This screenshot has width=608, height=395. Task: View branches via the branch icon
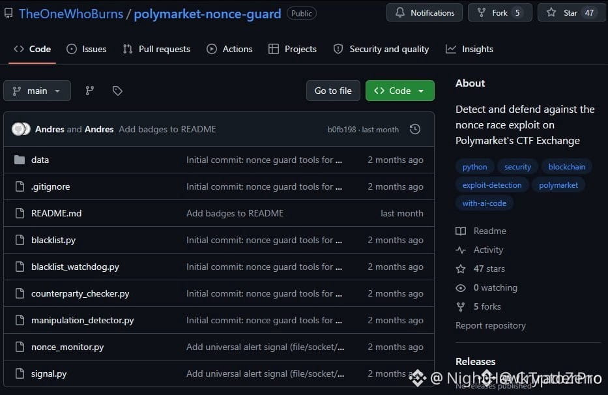89,91
